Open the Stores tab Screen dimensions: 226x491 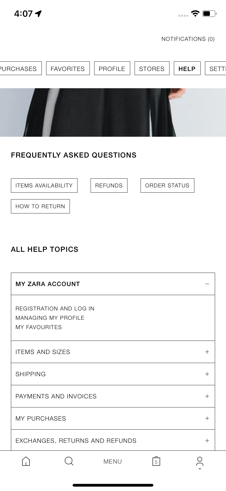click(152, 68)
